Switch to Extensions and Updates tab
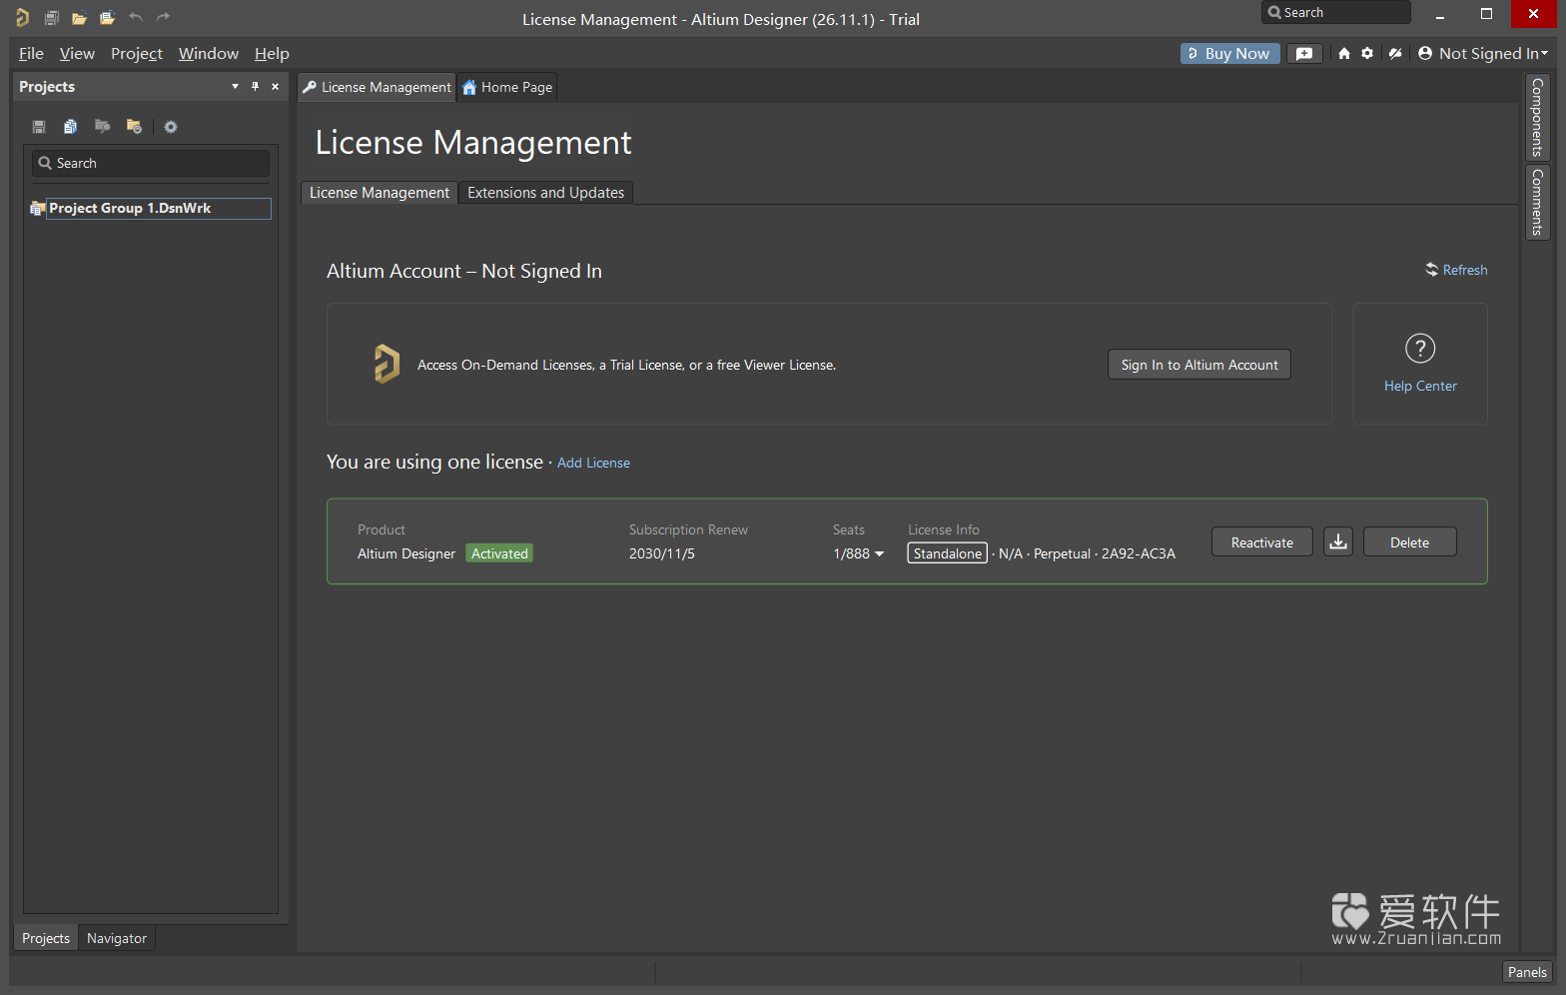The image size is (1566, 995). click(x=545, y=193)
